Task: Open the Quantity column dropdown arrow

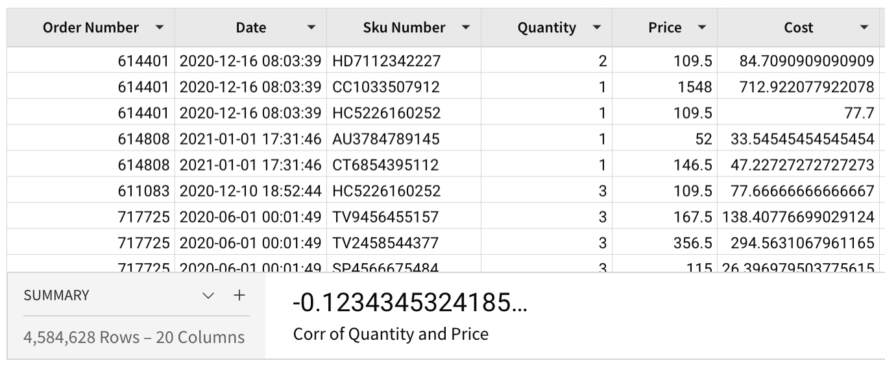Action: (x=597, y=28)
